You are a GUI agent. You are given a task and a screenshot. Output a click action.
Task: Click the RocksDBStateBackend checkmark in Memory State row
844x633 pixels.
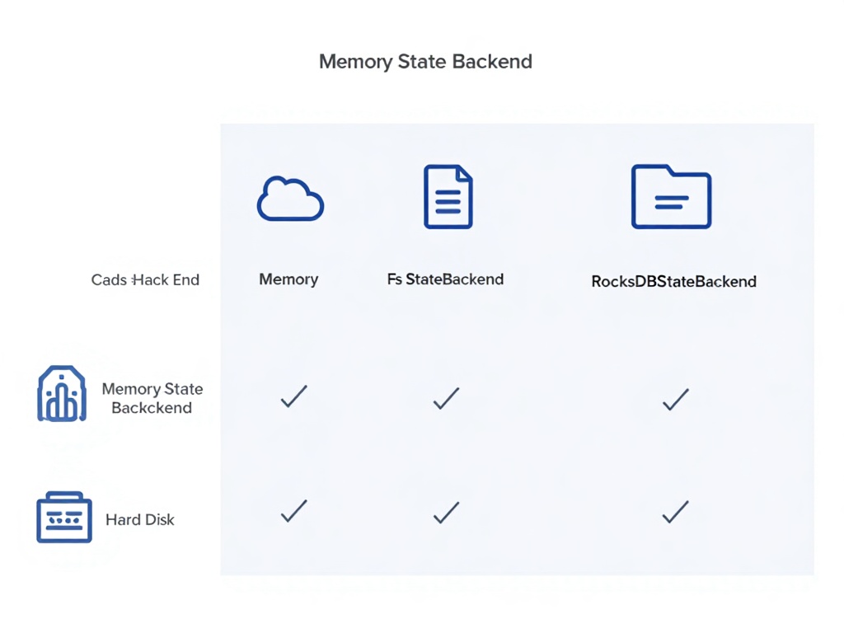[676, 400]
